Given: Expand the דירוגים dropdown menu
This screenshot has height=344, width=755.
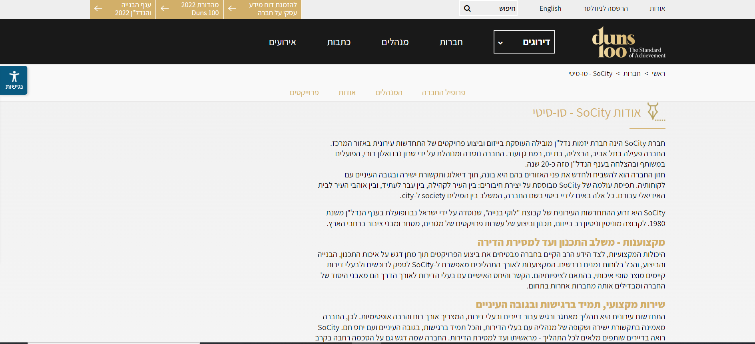Looking at the screenshot, I should [x=524, y=42].
